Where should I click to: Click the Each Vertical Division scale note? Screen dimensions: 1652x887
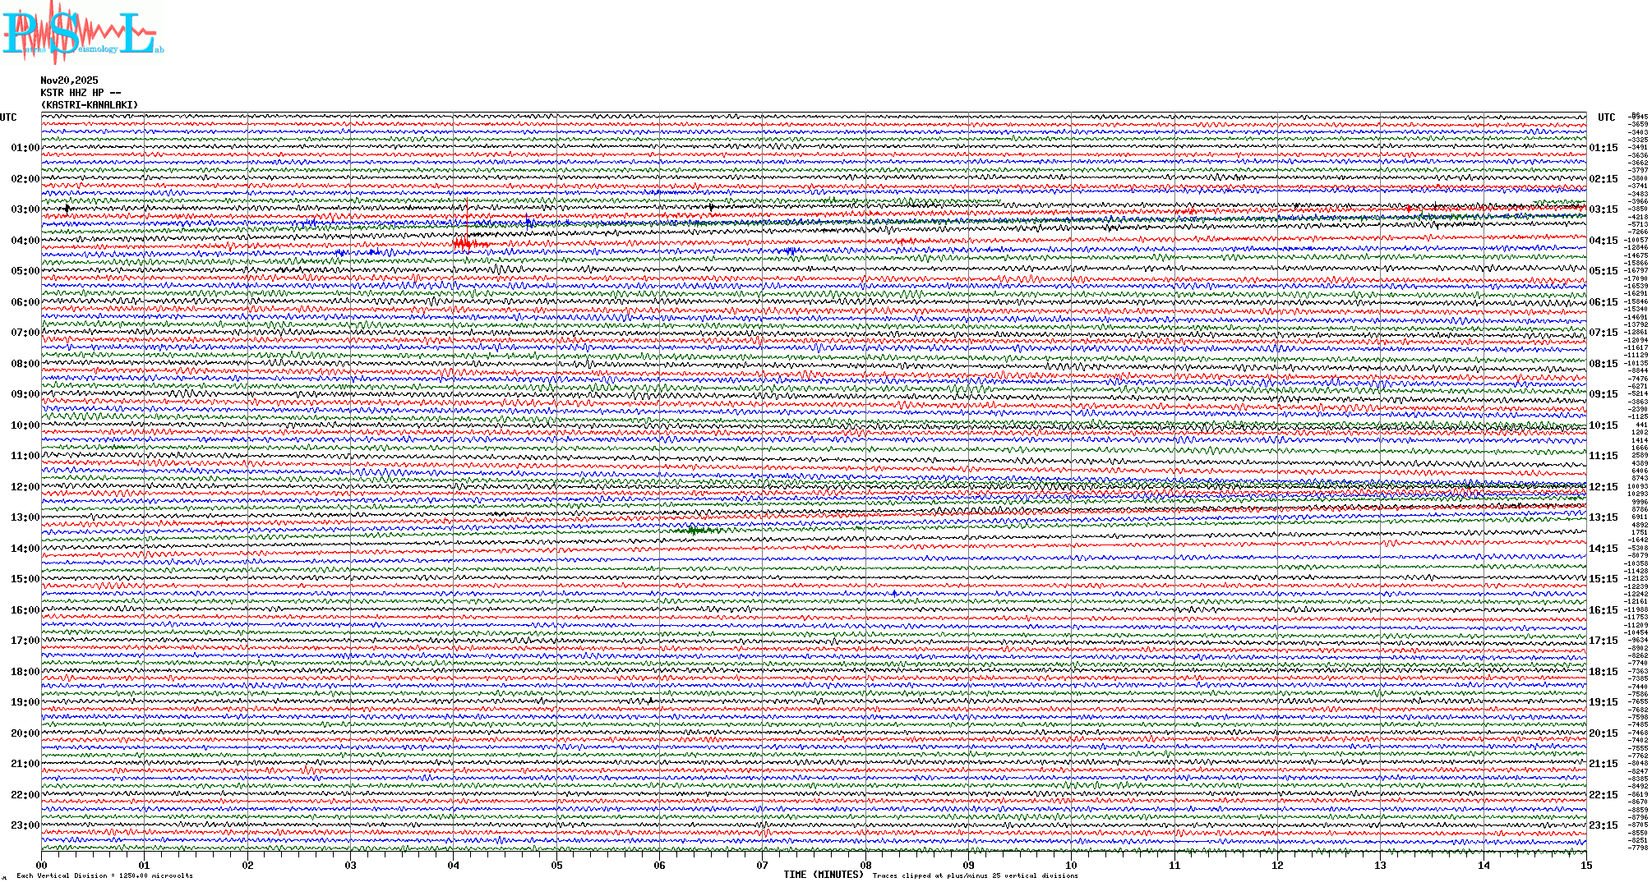pyautogui.click(x=104, y=876)
